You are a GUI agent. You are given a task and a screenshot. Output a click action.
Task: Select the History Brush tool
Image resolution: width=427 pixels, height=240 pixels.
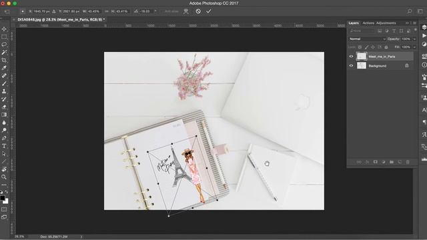click(4, 99)
